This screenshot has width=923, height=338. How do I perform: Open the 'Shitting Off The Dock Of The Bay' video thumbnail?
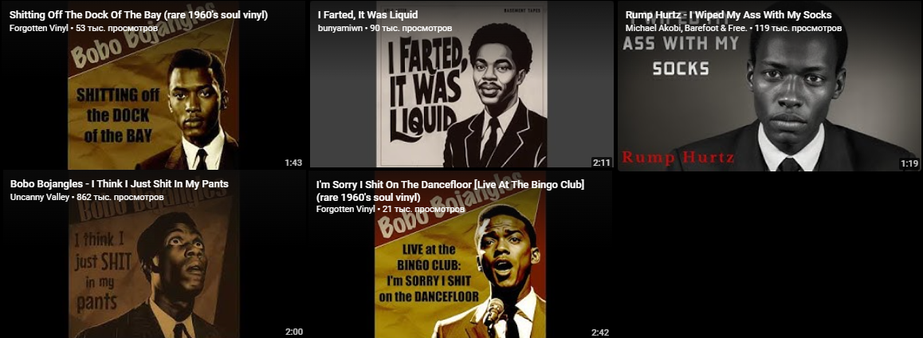[x=153, y=85]
